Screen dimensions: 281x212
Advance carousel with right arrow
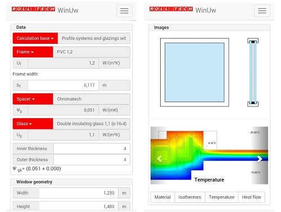pos(260,159)
